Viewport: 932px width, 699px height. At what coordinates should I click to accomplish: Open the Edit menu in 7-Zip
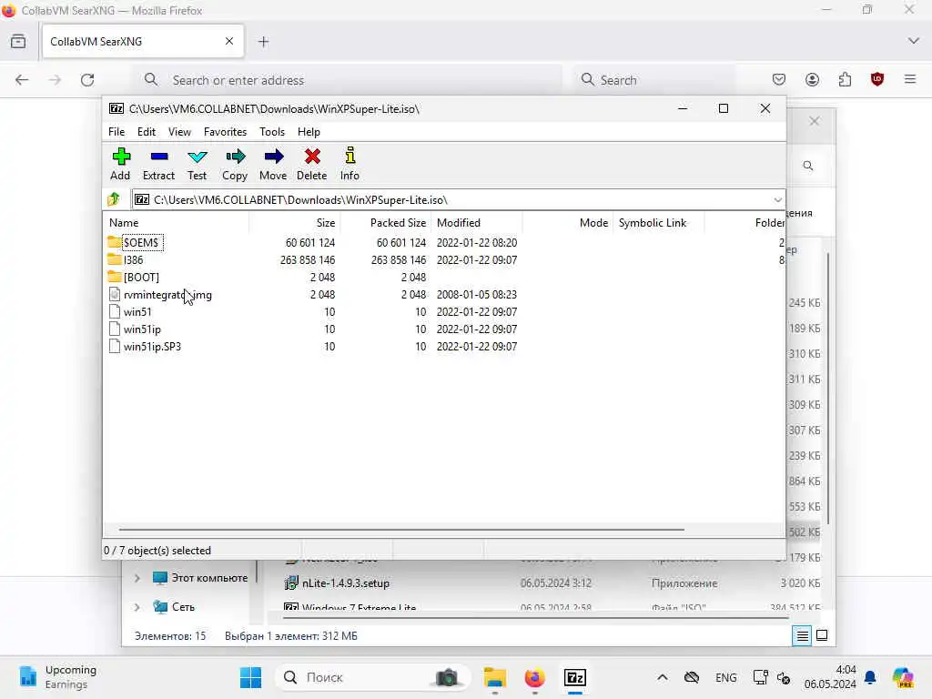point(147,131)
